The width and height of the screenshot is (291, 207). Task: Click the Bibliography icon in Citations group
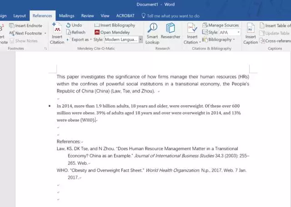pyautogui.click(x=205, y=39)
